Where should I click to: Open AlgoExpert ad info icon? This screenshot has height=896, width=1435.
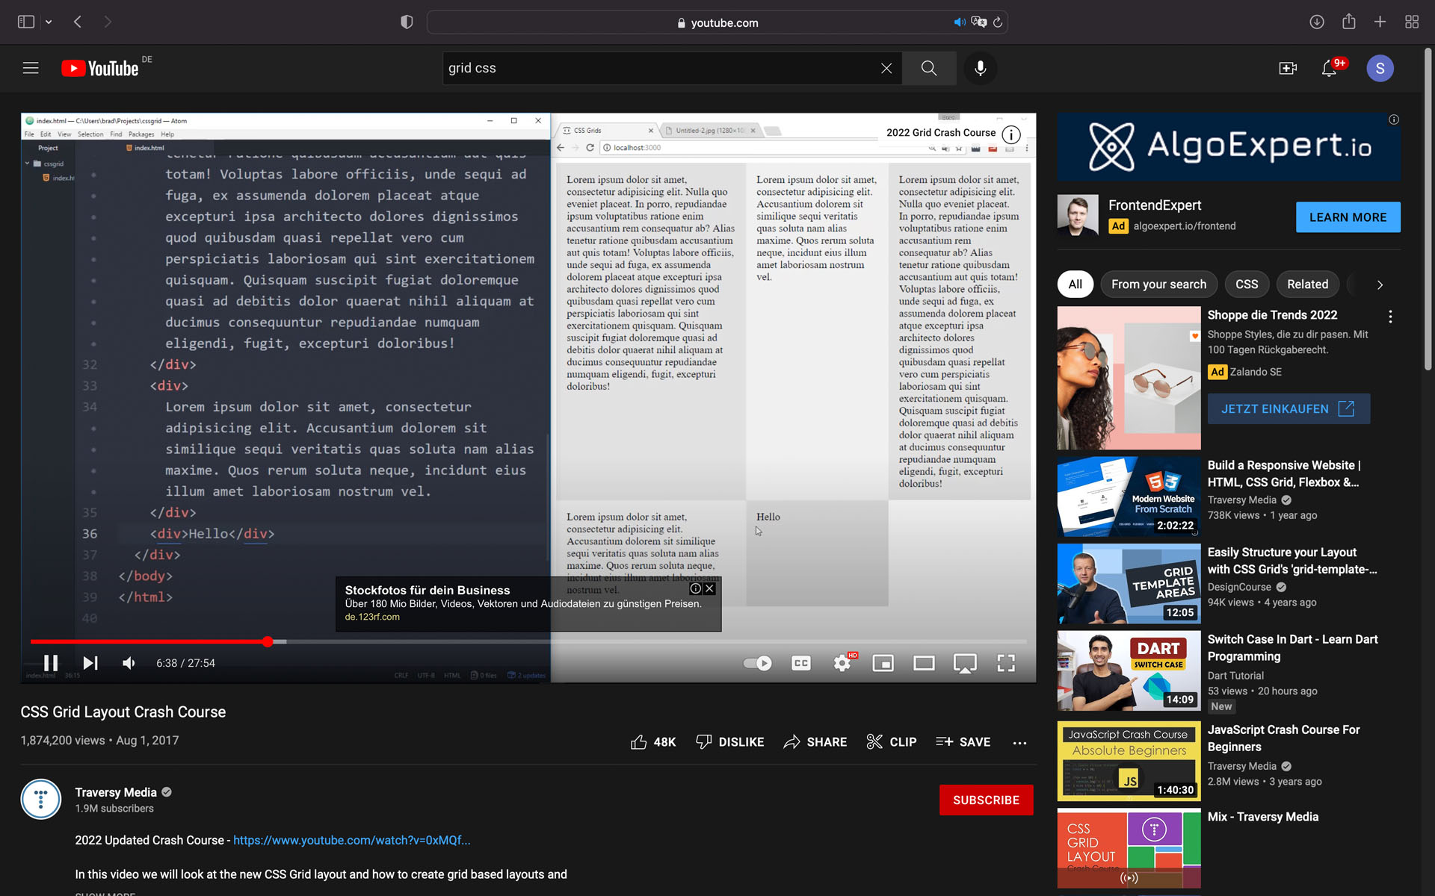[x=1394, y=119]
